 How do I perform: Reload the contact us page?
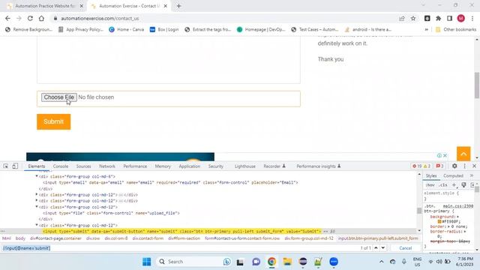pyautogui.click(x=30, y=18)
